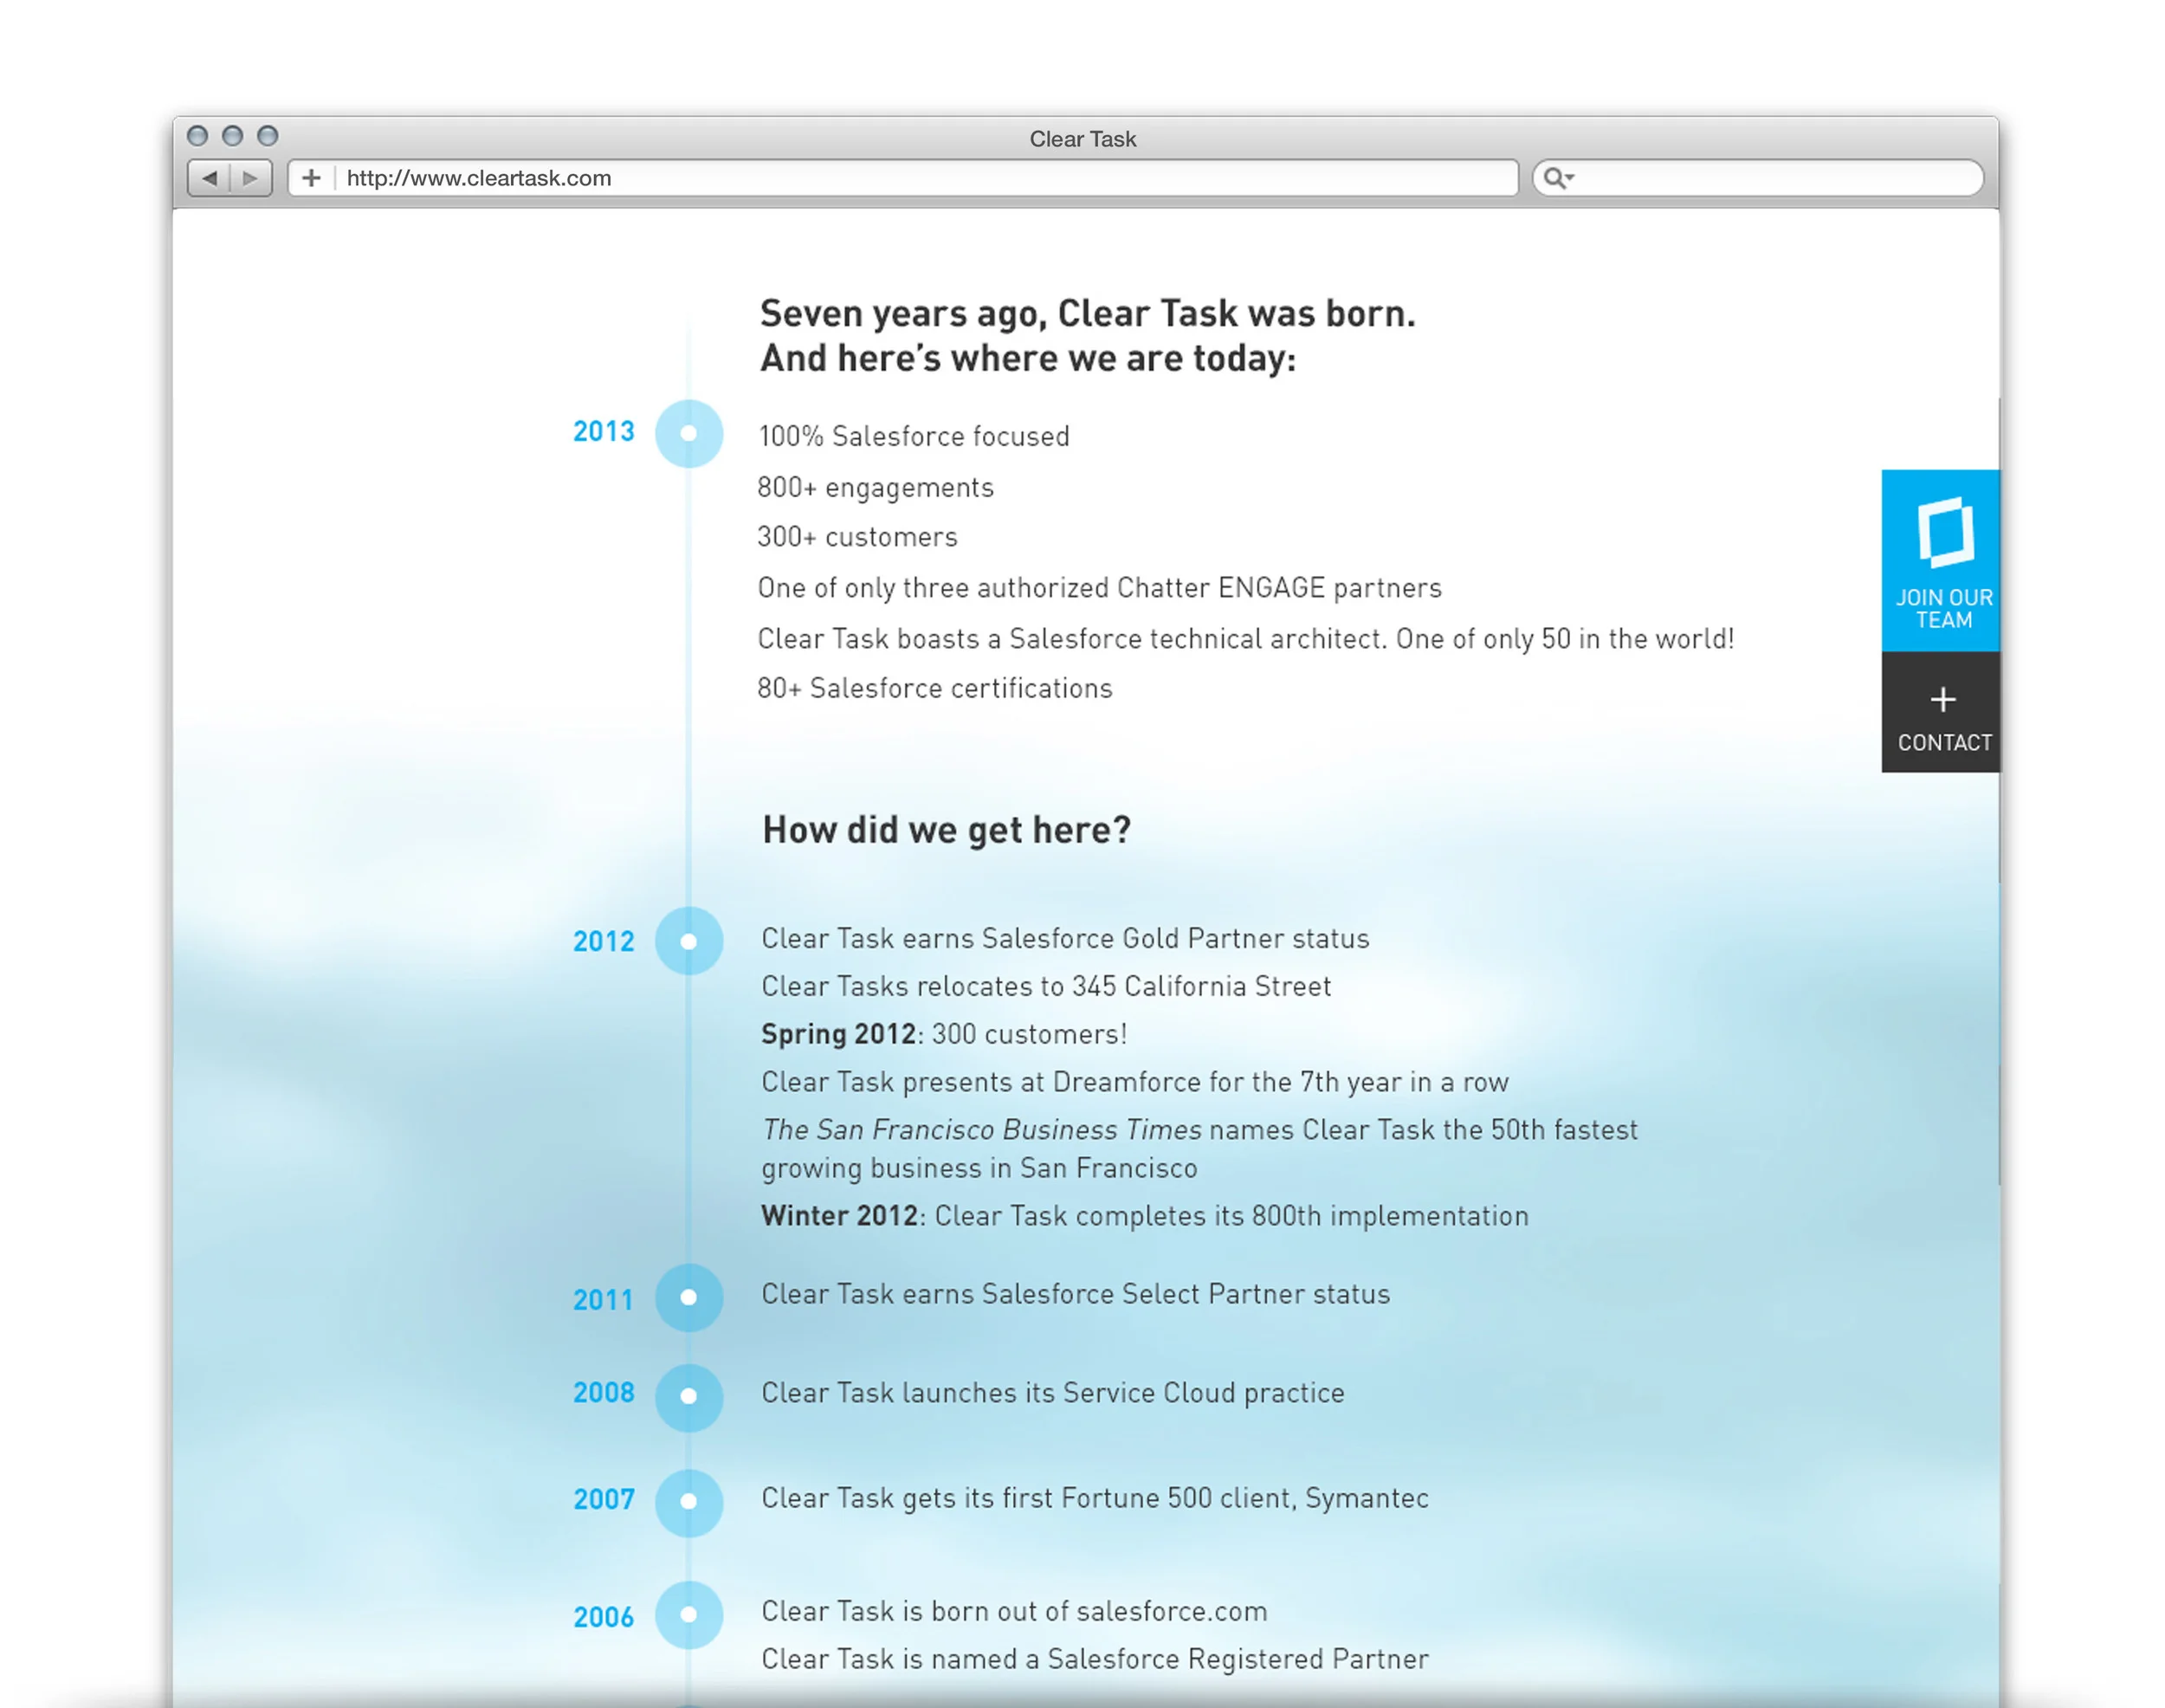
Task: Click the '345 California Street' relocation line
Action: (x=1046, y=987)
